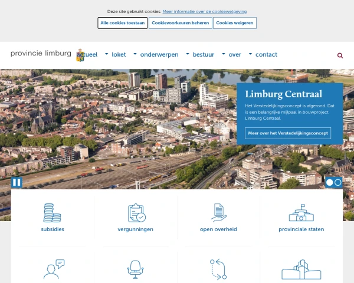Click the search magnifier icon

coord(340,55)
